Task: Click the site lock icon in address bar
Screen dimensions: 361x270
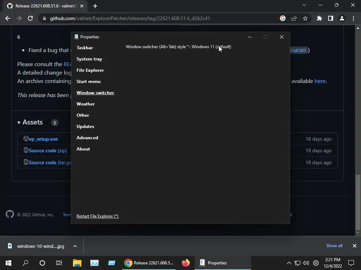Action: pos(44,18)
